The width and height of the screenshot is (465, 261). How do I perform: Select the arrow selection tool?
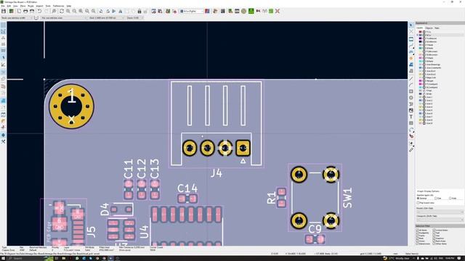[x=411, y=25]
